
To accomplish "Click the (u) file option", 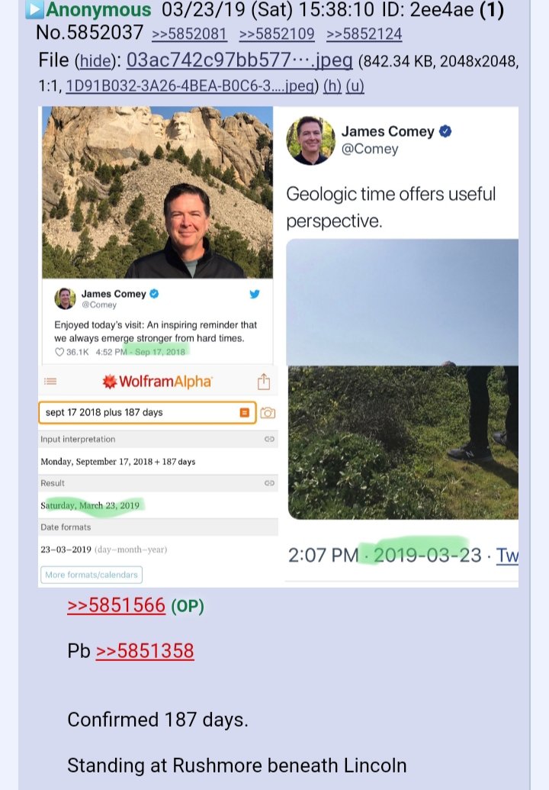I will click(x=355, y=86).
